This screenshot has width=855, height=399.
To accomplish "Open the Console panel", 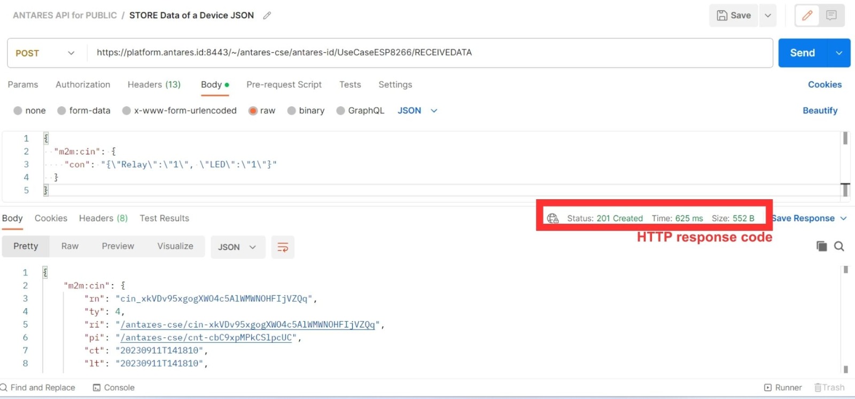I will tap(114, 388).
